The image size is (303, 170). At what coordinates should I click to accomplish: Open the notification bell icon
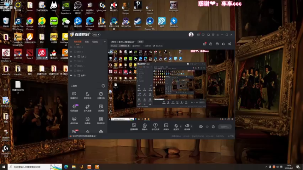pos(223,44)
